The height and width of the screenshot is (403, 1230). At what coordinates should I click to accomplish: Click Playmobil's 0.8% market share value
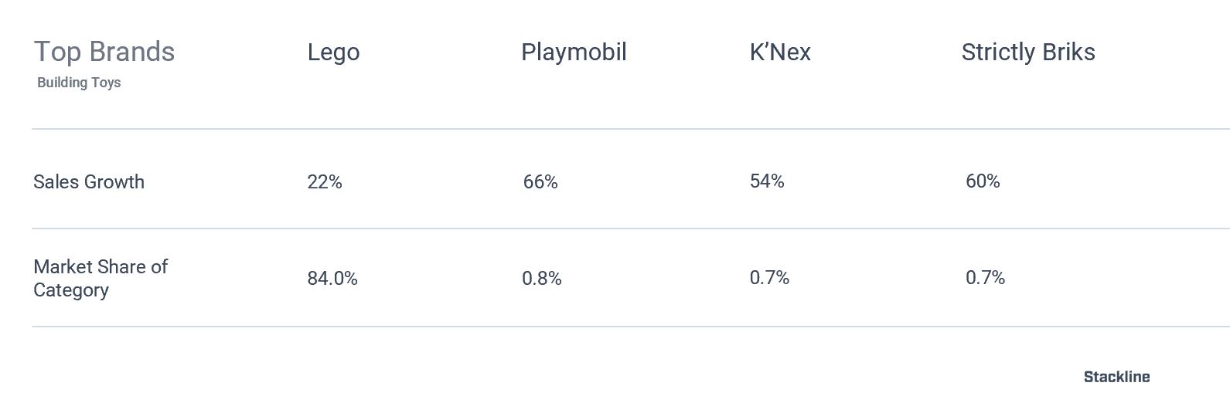(542, 278)
